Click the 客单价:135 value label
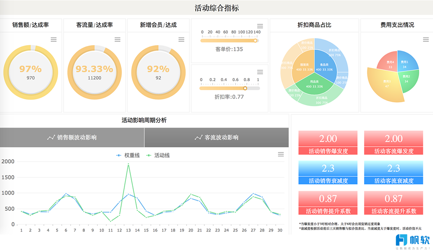This screenshot has height=251, width=433. pyautogui.click(x=229, y=49)
